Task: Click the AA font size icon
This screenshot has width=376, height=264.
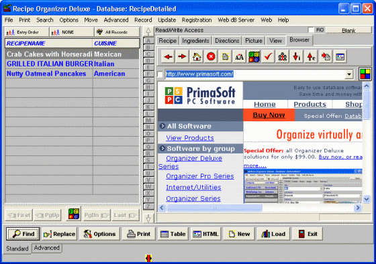Action: (239, 57)
